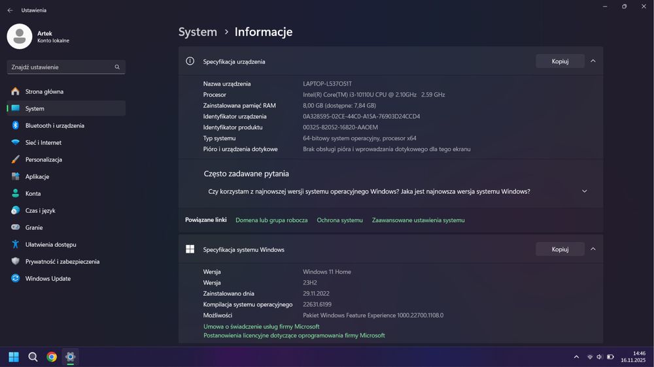The image size is (654, 367).
Task: Open Umowa o świadczenie usług firmy Microsoft
Action: 261,327
